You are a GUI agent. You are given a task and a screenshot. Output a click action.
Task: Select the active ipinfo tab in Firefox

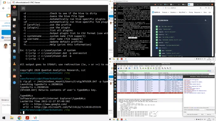point(191,4)
